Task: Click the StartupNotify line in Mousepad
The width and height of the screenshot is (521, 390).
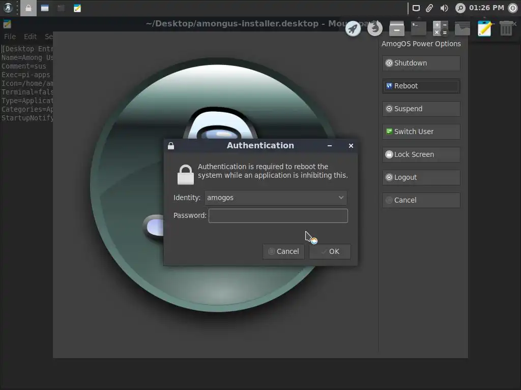Action: pyautogui.click(x=27, y=118)
